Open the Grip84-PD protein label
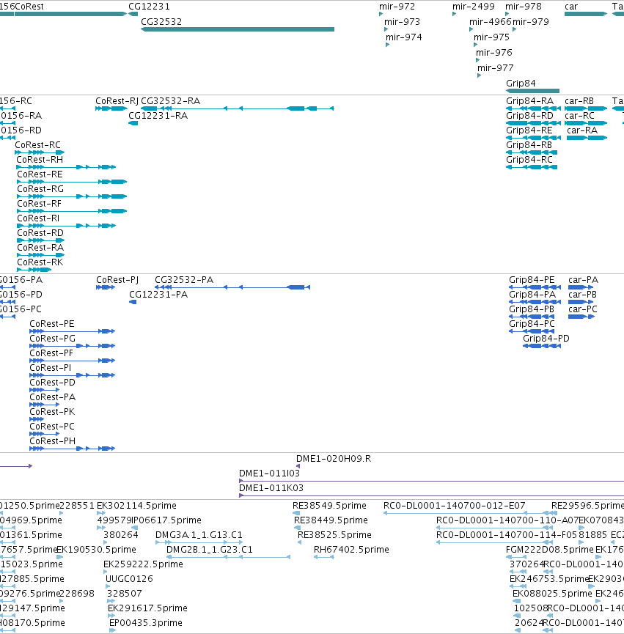This screenshot has height=634, width=624. coord(546,339)
